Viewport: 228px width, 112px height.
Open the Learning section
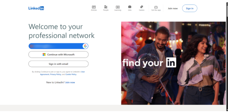118,8
